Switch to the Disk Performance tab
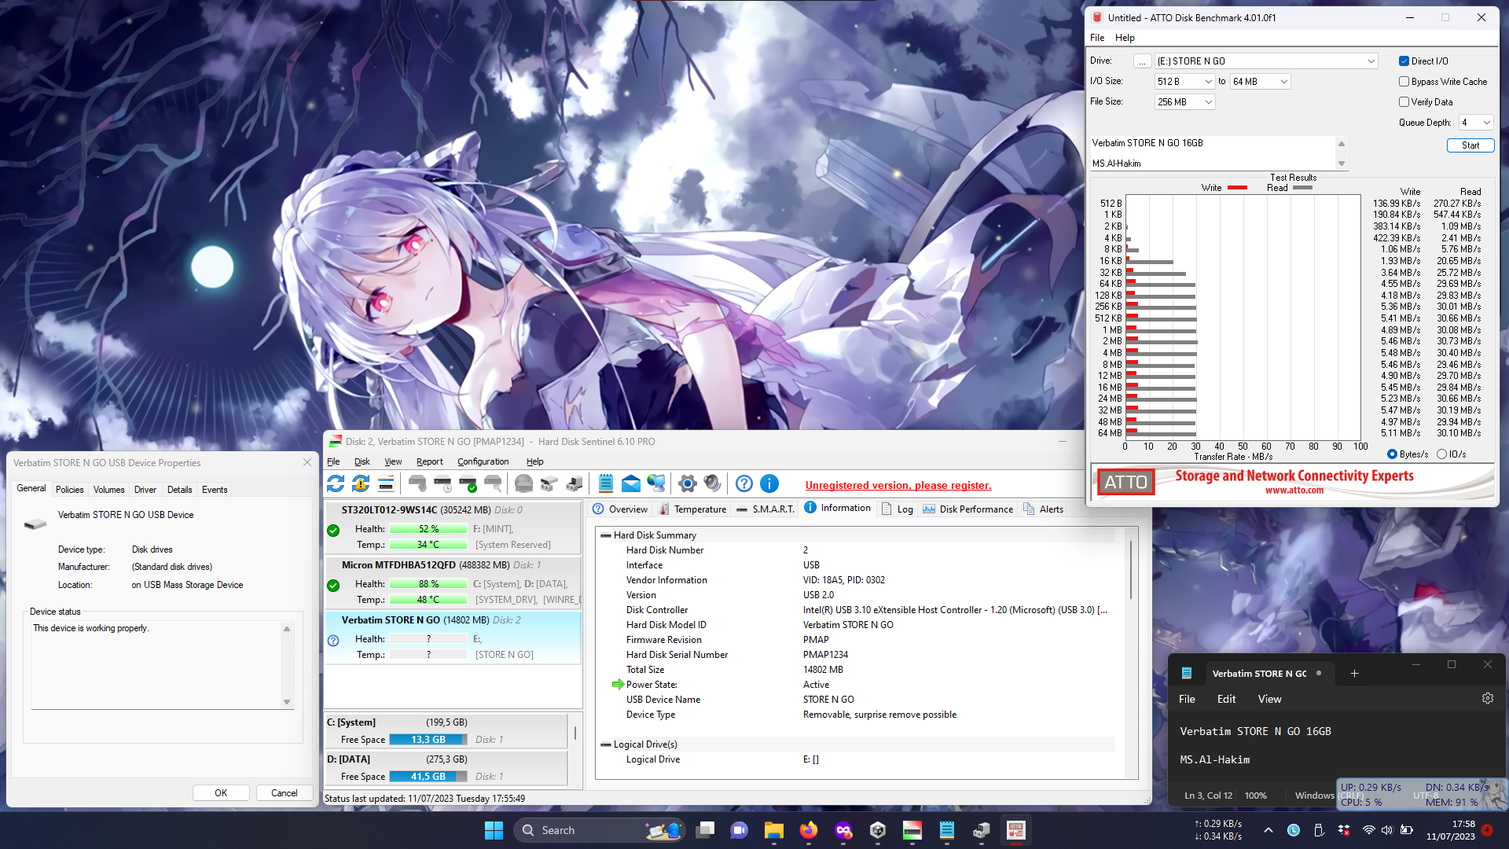 click(967, 509)
